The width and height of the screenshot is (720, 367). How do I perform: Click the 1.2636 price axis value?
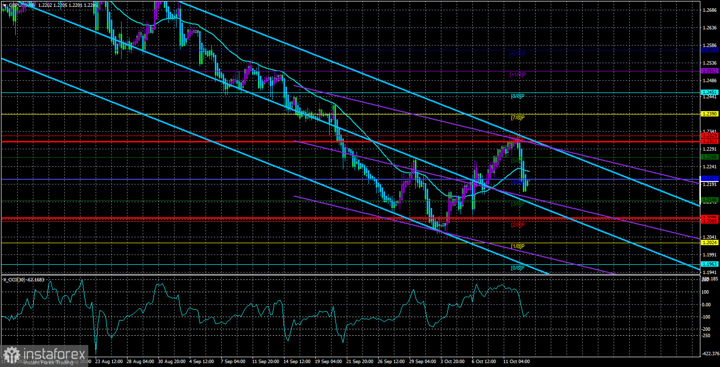pos(710,28)
